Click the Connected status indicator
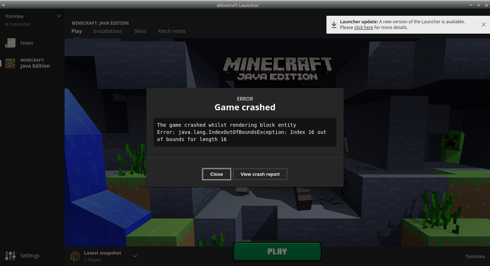Viewport: 490px width, 266px height. point(18,24)
